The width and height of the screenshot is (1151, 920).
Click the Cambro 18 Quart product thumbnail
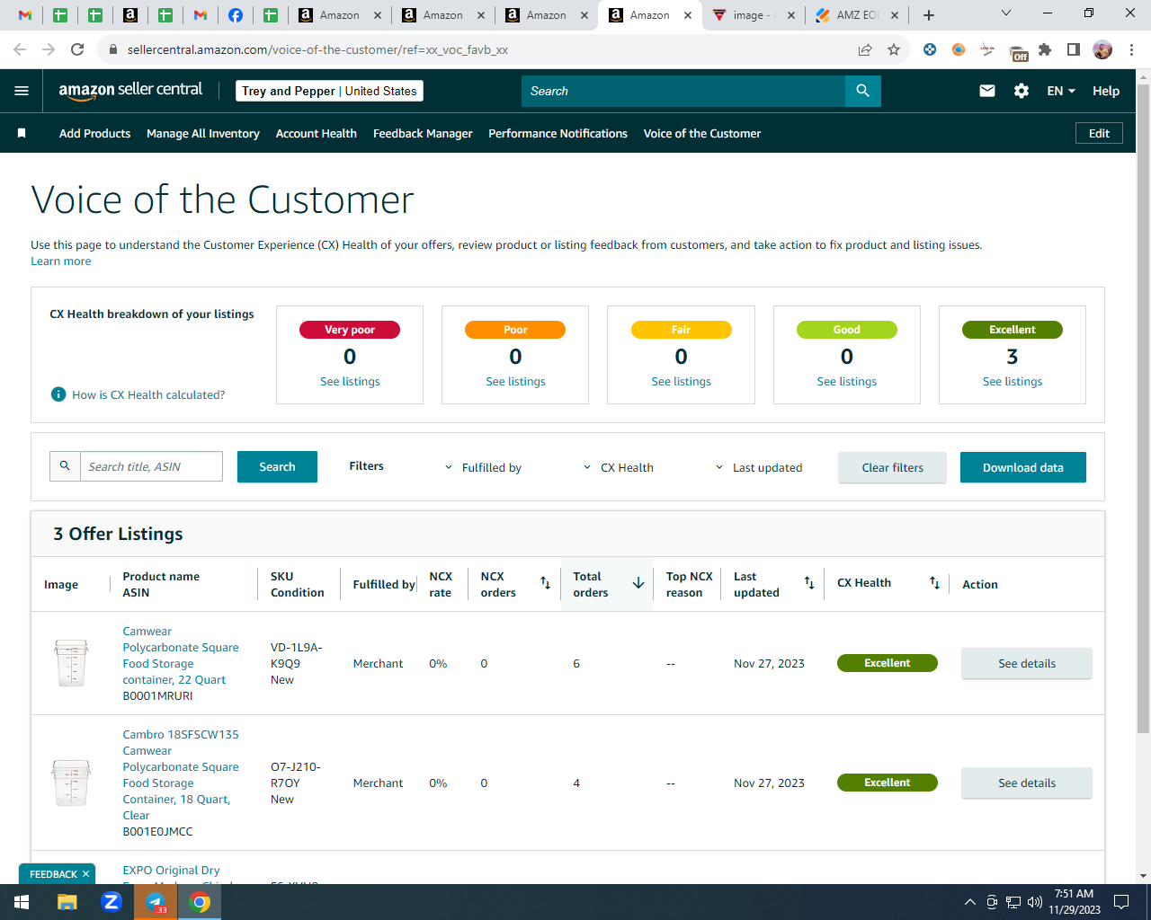tap(71, 783)
